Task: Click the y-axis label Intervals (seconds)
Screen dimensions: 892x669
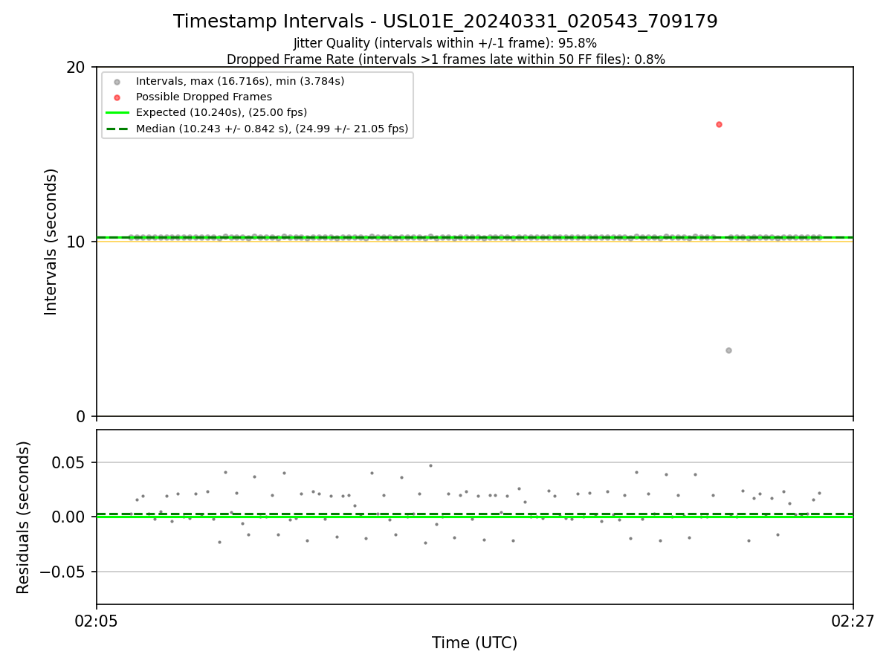Action: 51,242
